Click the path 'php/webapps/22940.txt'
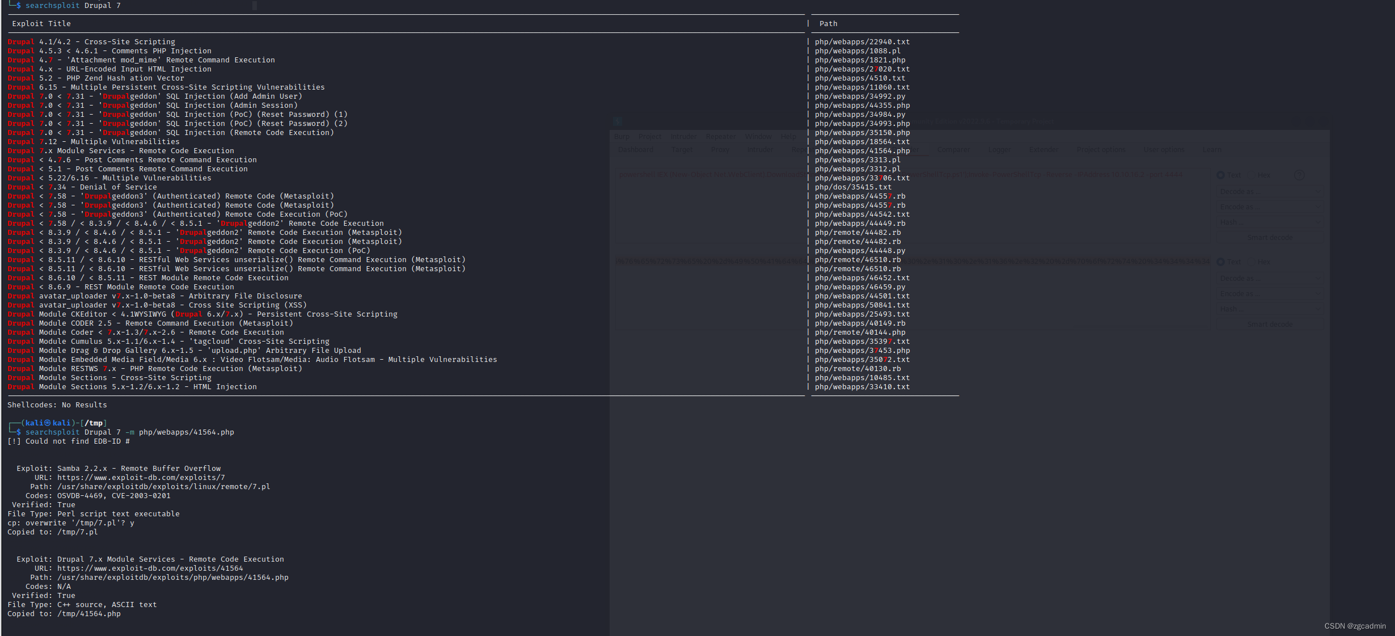Viewport: 1395px width, 636px height. tap(863, 42)
